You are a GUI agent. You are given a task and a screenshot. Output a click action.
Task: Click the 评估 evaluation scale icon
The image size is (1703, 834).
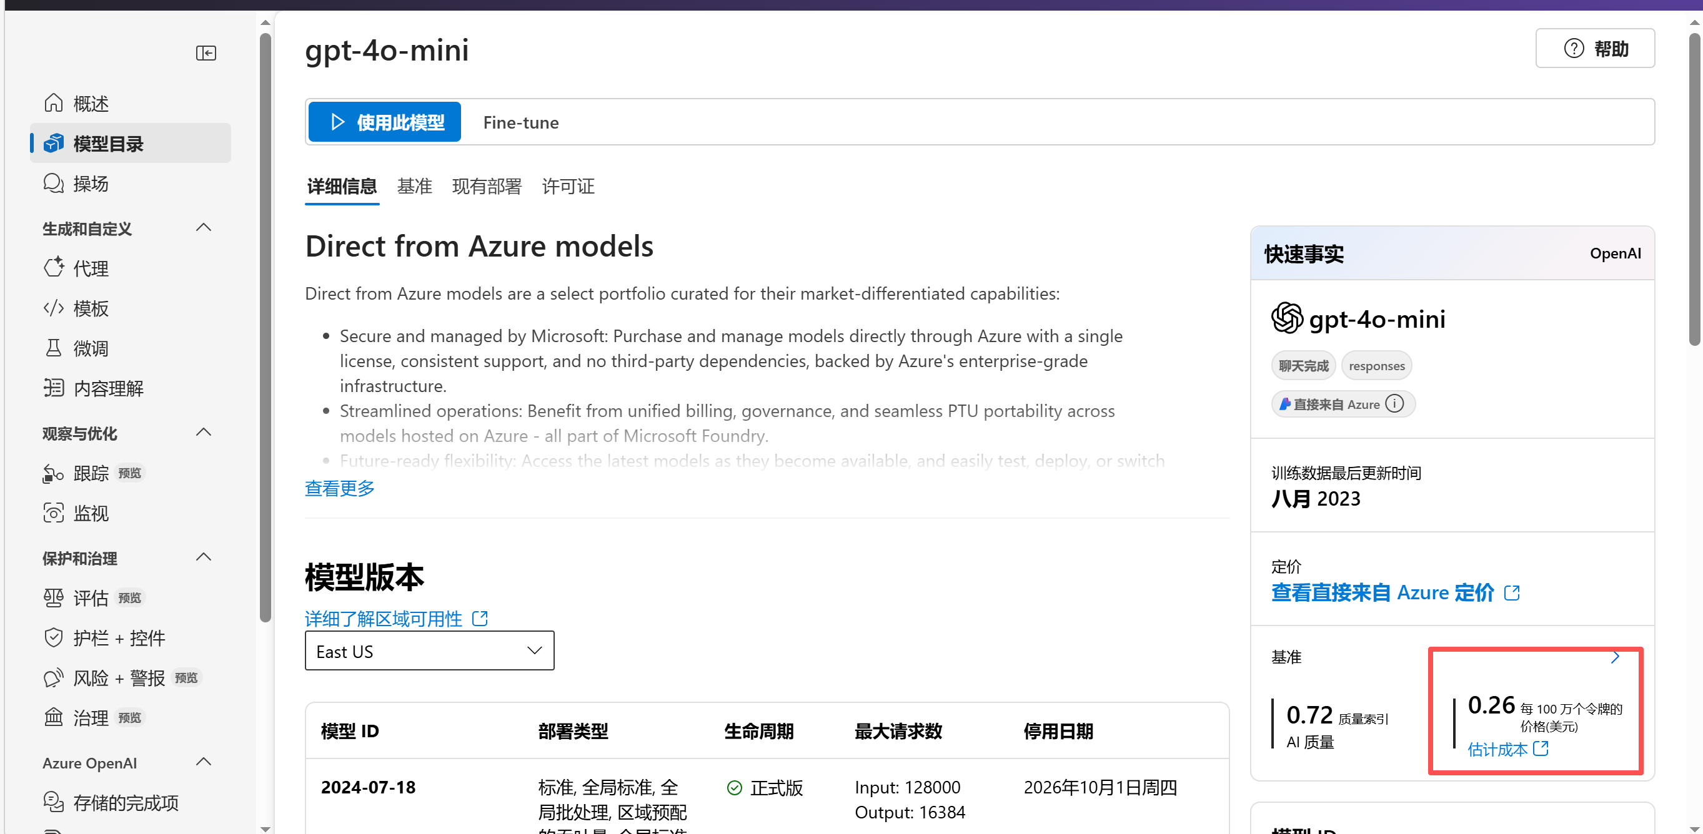point(54,597)
